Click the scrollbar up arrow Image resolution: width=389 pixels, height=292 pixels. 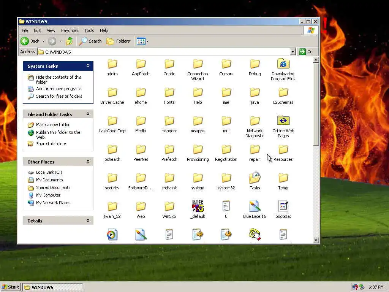tap(316, 60)
